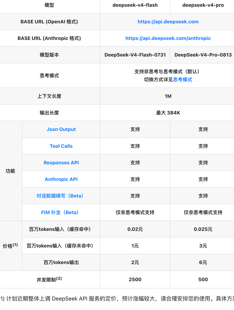Follow the 思考模式 link
This screenshot has width=234, height=310.
[182, 79]
